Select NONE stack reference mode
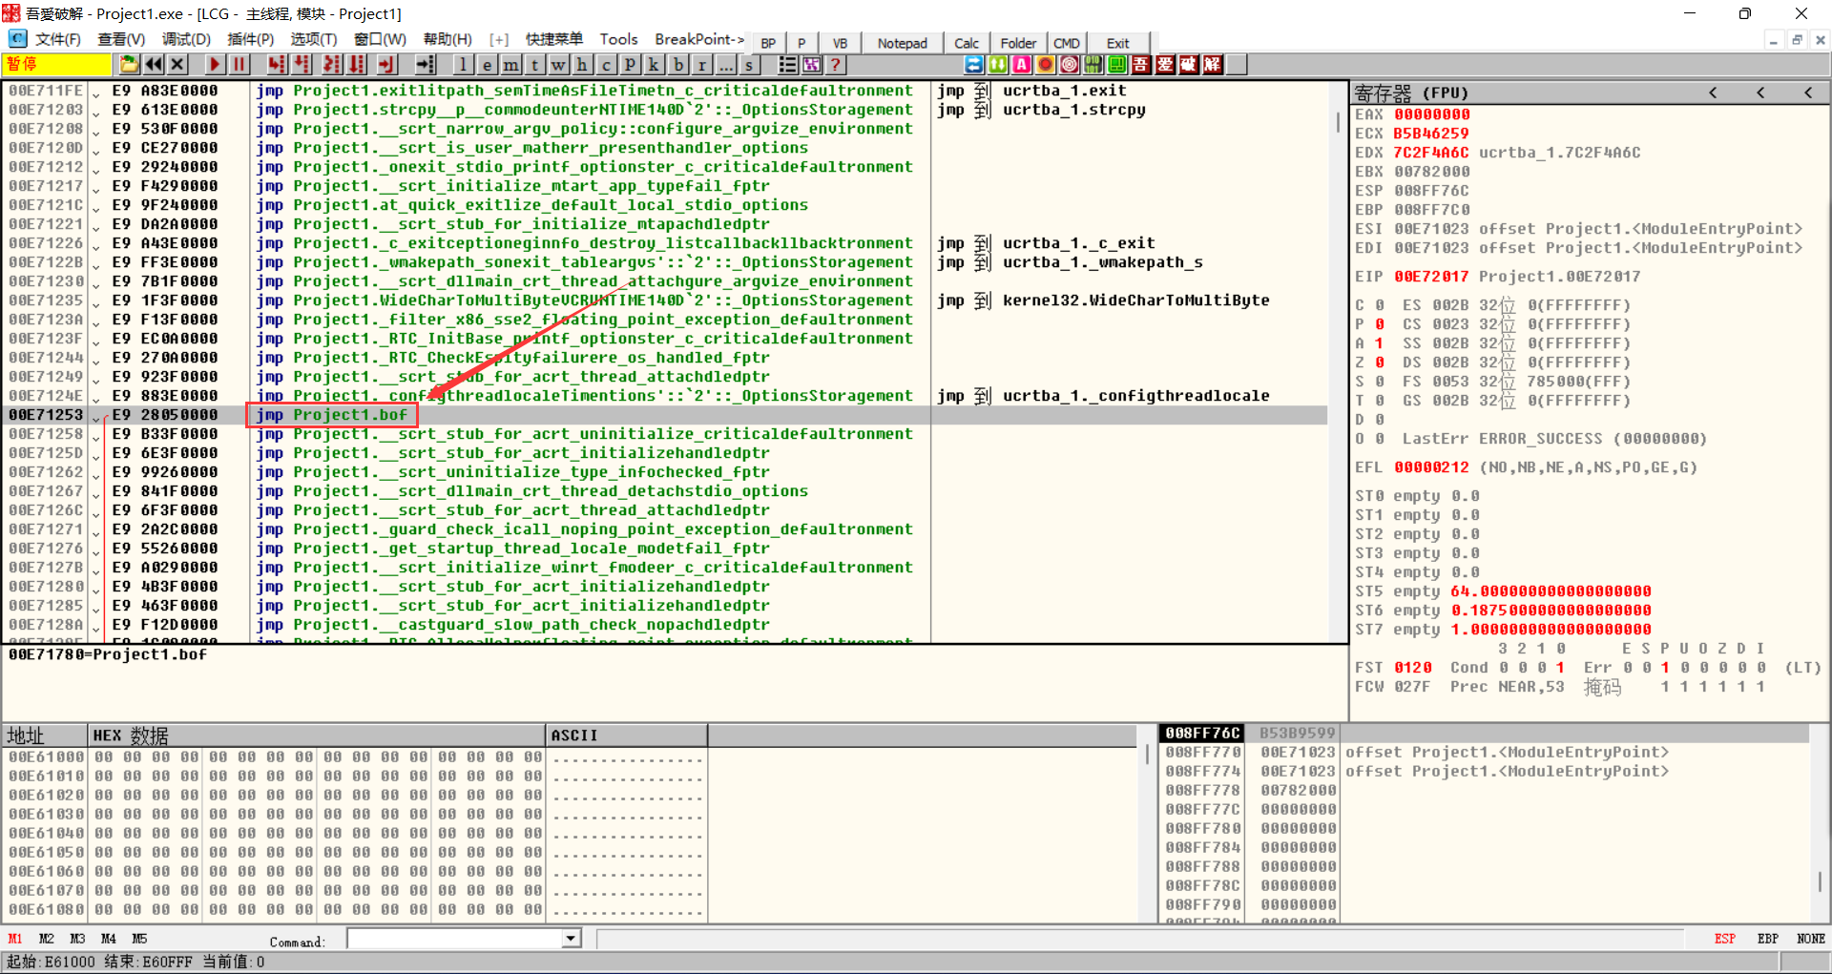 point(1811,939)
